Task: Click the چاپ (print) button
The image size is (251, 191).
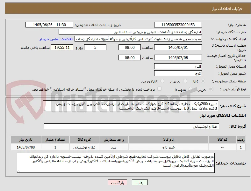Action: tap(140, 182)
